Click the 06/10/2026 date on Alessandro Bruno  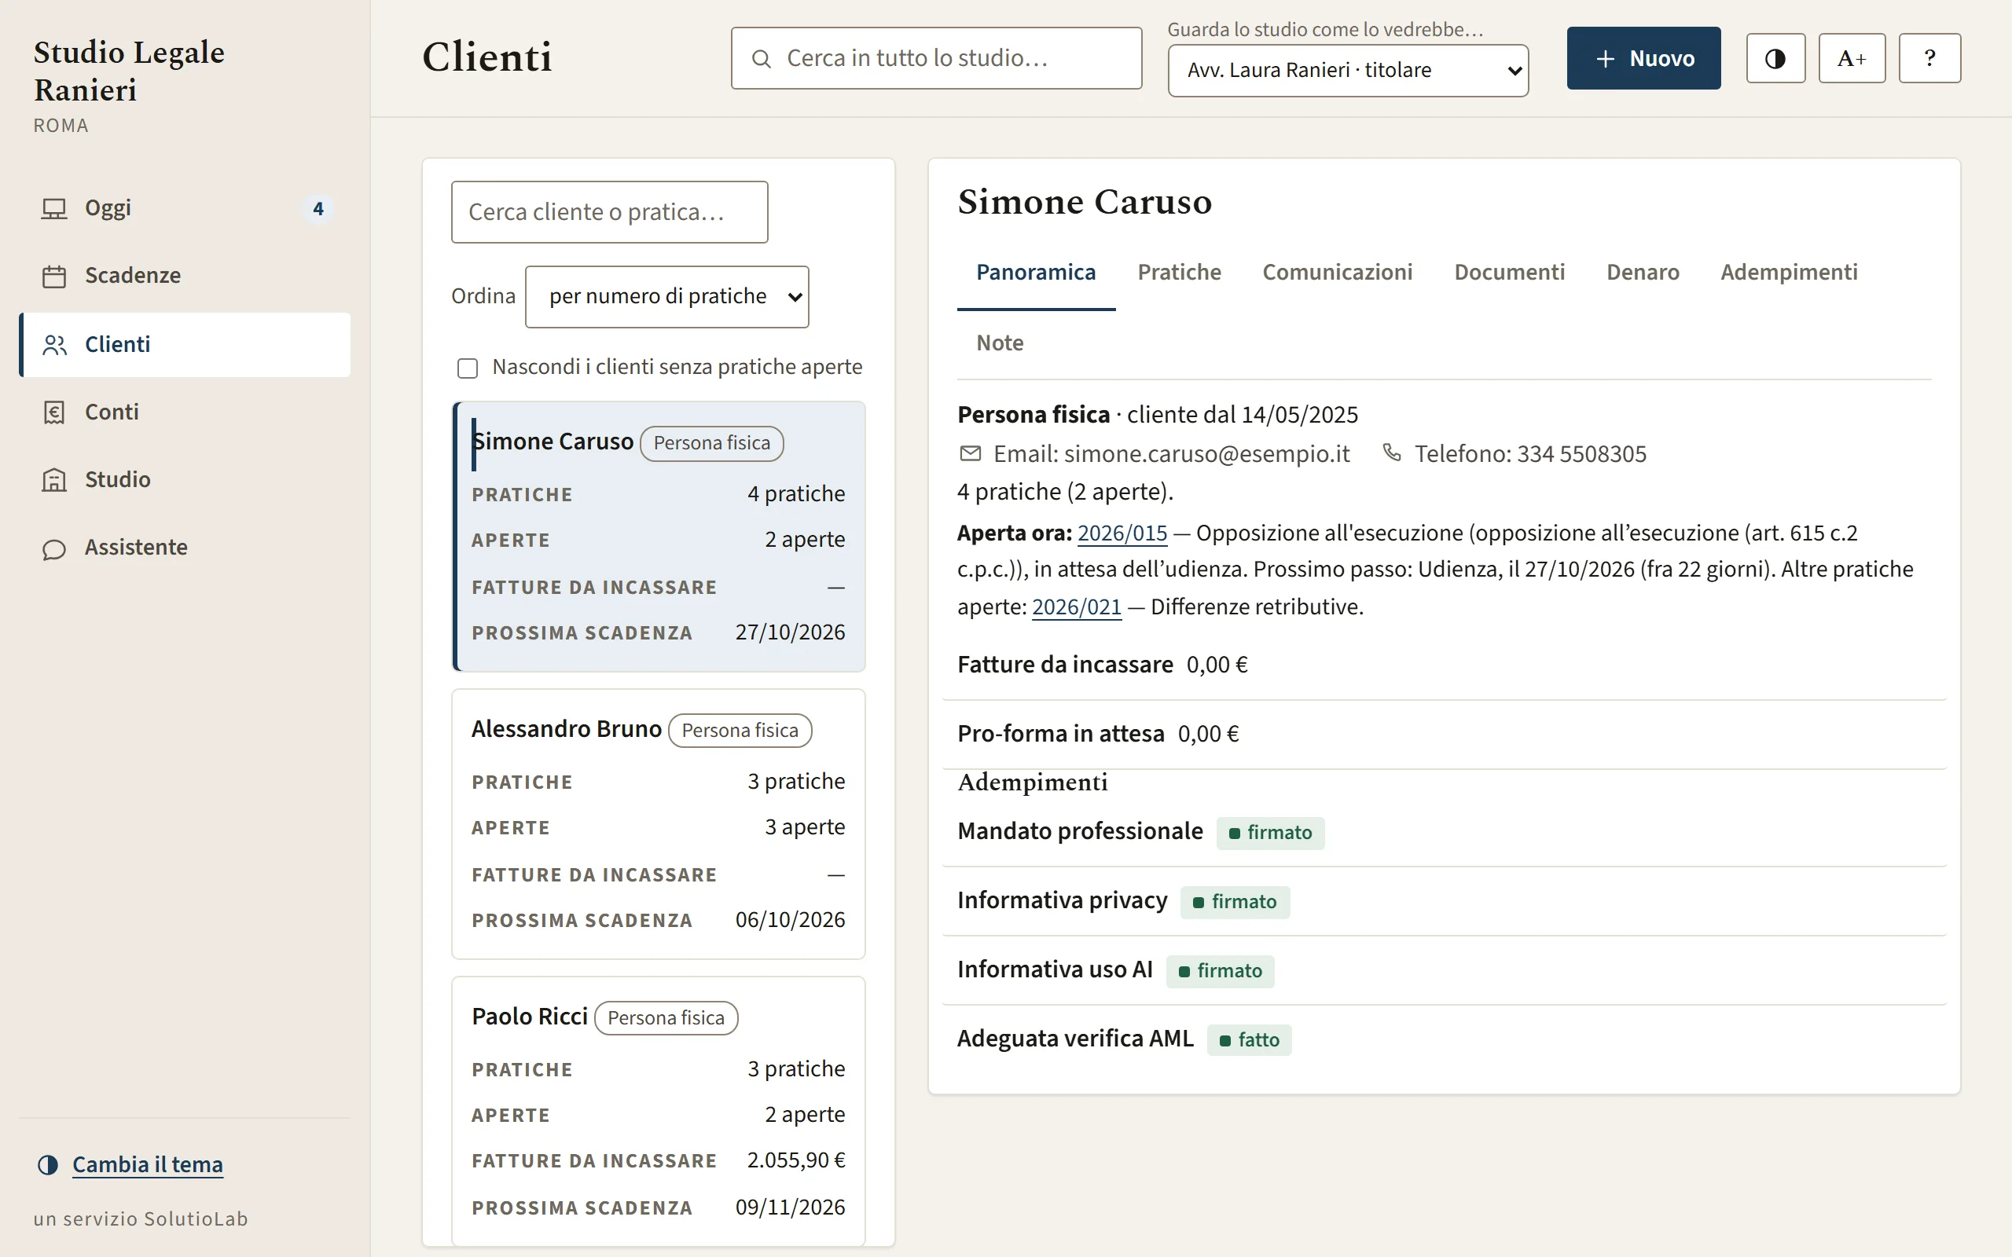point(790,920)
